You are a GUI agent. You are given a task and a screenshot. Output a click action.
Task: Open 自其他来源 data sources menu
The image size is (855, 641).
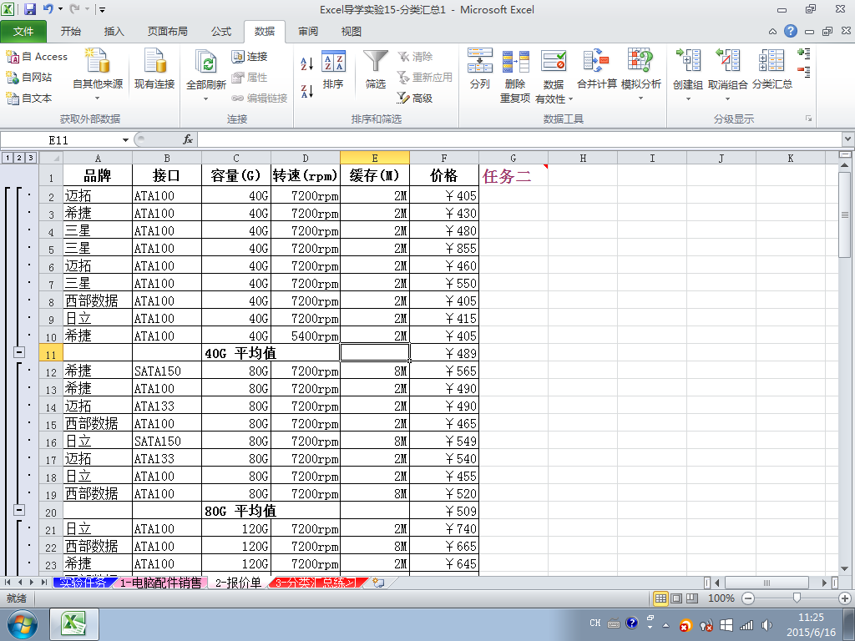[98, 75]
